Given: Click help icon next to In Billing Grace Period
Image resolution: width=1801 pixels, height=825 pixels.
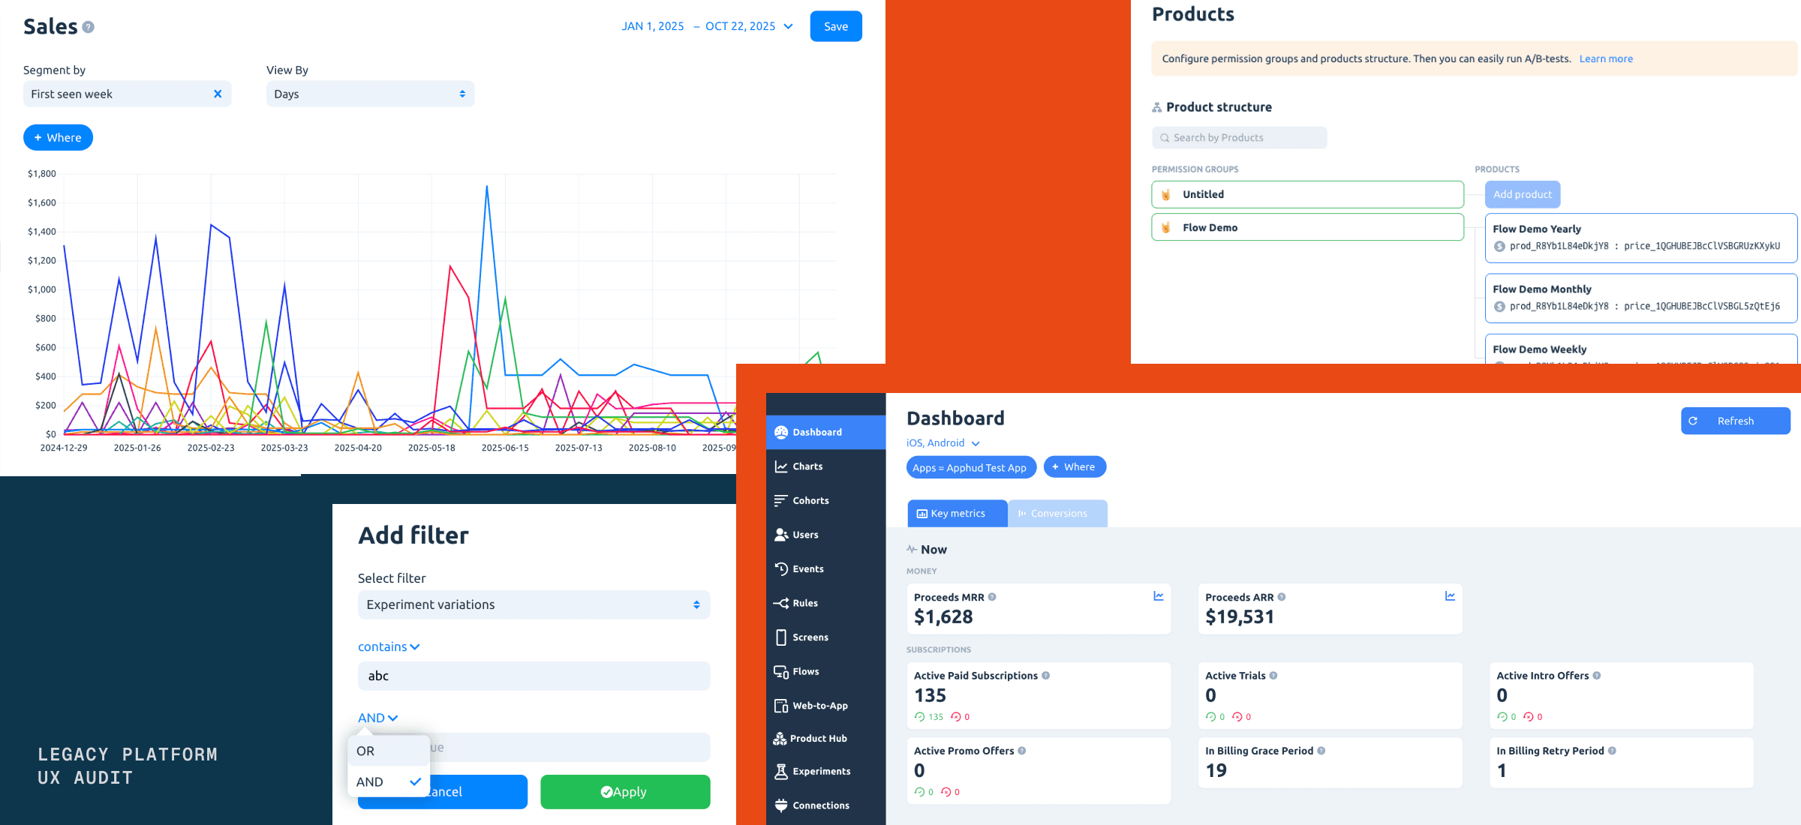Looking at the screenshot, I should 1321,751.
